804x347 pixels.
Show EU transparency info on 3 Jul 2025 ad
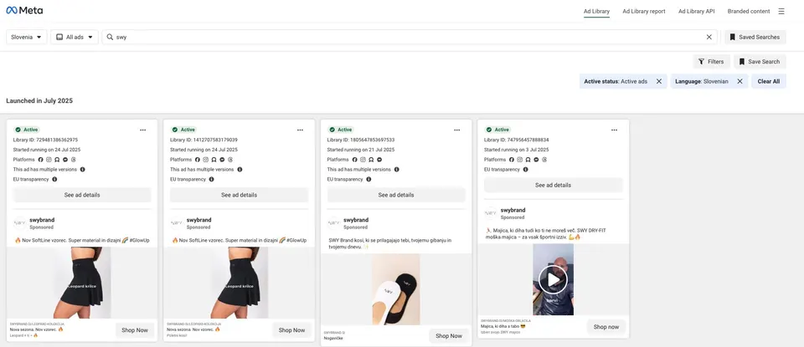[525, 170]
